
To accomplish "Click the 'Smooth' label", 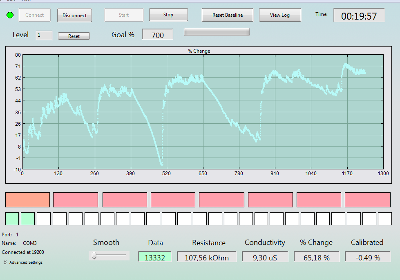I will (106, 242).
